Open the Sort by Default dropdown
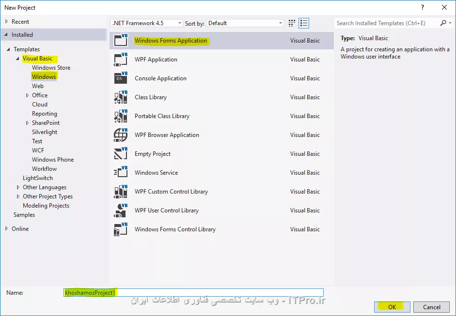 (245, 23)
